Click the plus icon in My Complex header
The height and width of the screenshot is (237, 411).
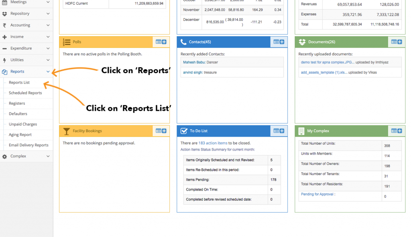coord(399,131)
